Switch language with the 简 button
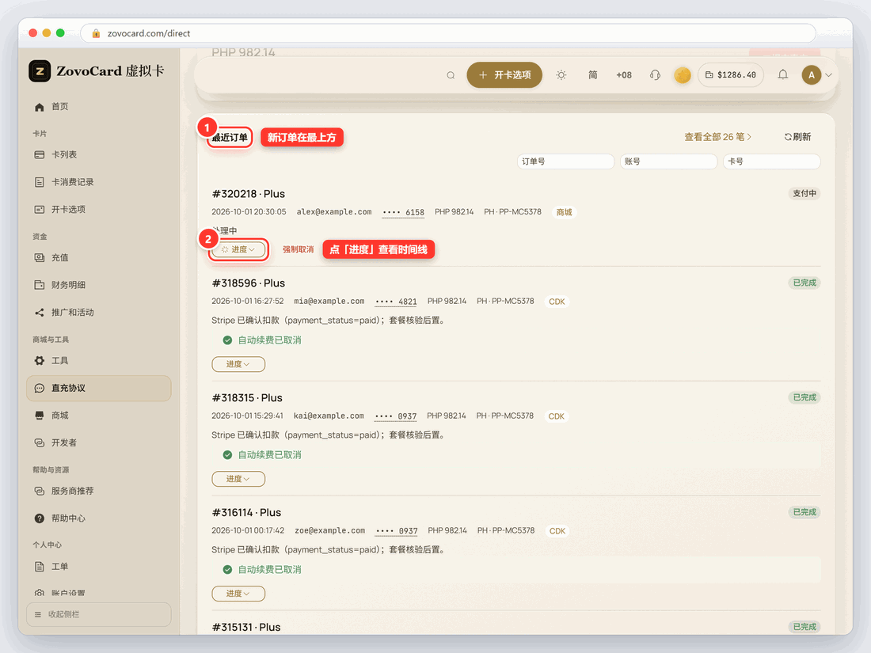The image size is (871, 653). [593, 75]
